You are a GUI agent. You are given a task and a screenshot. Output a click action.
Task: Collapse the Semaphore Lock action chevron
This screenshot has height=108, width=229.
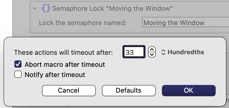35,8
